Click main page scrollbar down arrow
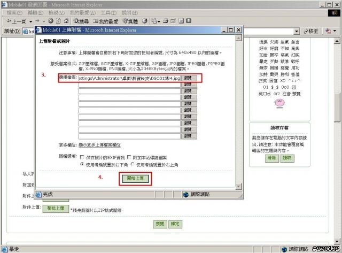The height and width of the screenshot is (253, 342). 337,241
